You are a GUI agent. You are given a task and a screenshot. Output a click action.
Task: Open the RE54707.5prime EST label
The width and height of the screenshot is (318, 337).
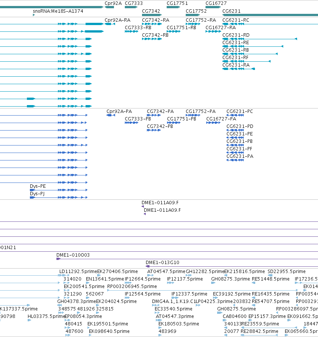coord(271,301)
